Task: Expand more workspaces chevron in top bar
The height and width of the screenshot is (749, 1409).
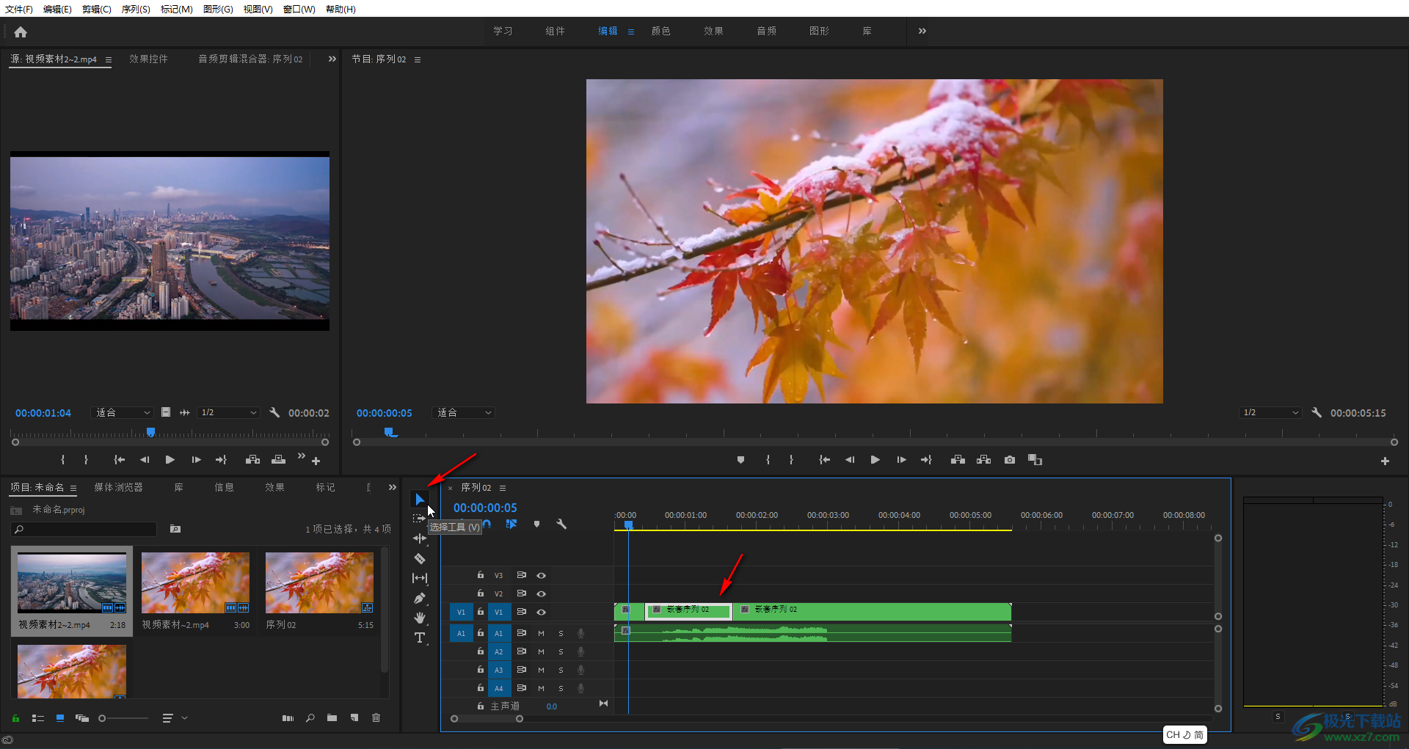Action: (922, 31)
